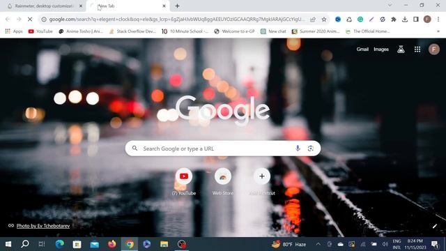Show Chrome downloads

click(405, 20)
